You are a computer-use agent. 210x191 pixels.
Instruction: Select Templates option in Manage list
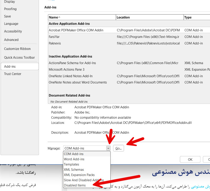point(71,164)
